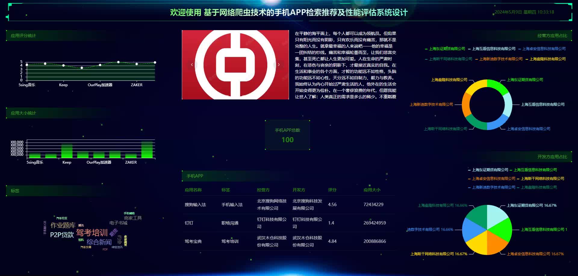578x276 pixels.
Task: Hide 上海盘隆科技有限公司 in the 经营方应用占比 legend
Action: 545,59
